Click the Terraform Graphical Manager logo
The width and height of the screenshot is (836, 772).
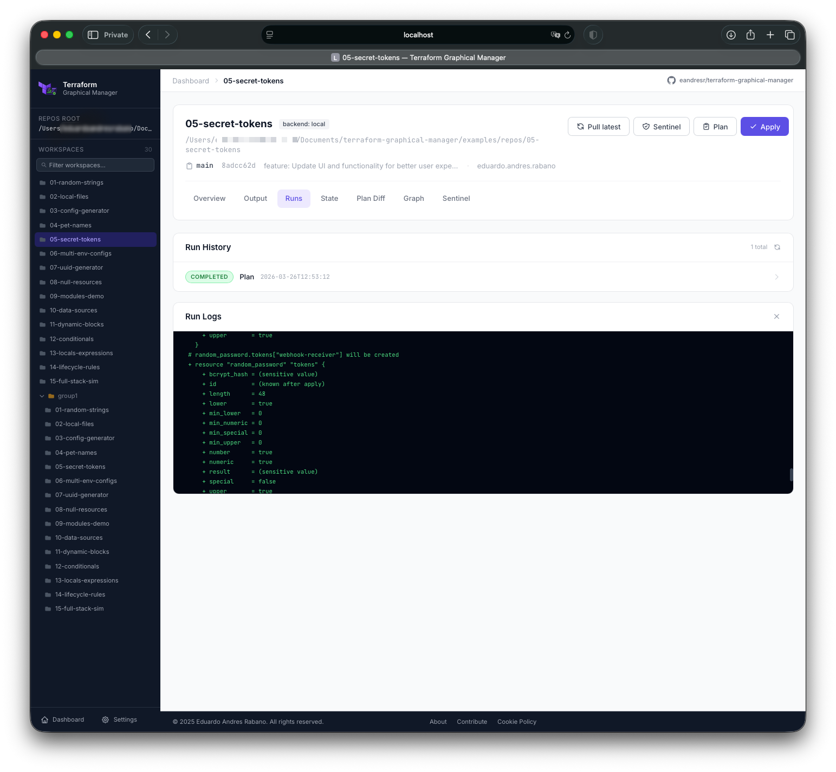48,88
